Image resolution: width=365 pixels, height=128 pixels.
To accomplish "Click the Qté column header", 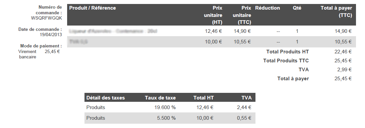I will [297, 8].
